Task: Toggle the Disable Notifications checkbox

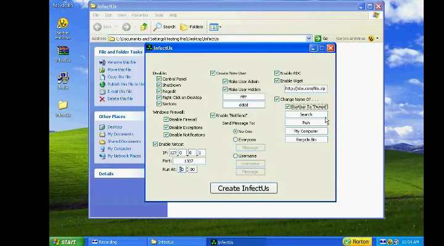Action: click(x=166, y=135)
